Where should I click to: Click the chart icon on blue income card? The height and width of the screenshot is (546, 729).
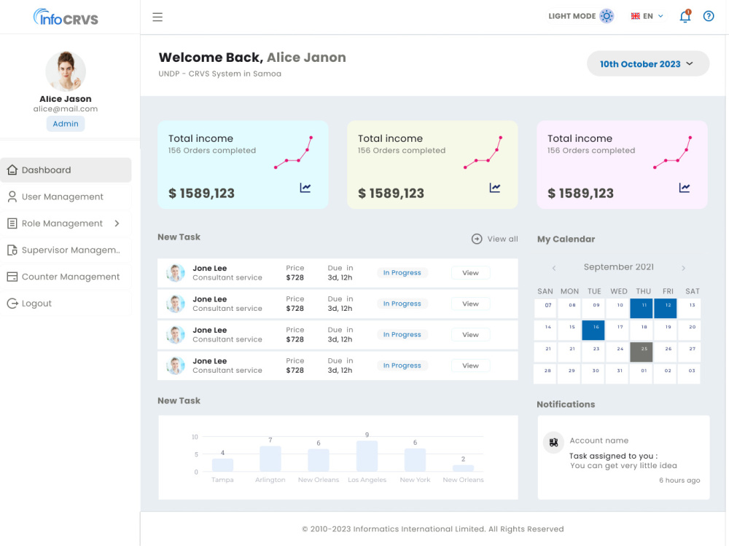coord(305,188)
